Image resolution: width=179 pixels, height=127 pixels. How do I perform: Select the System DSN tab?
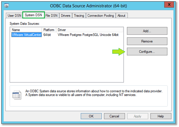(33, 15)
